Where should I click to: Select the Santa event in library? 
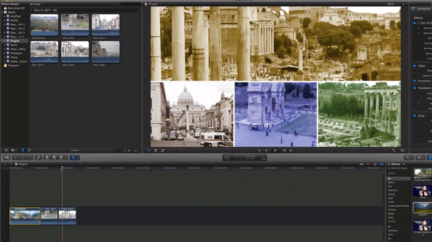(14, 45)
